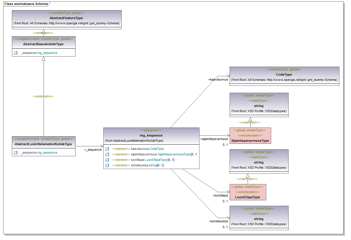Click the _sequence attribute icon in AbstractLuokittelematonKohdeType
Image resolution: width=351 pixels, height=240 pixels.
[16, 153]
